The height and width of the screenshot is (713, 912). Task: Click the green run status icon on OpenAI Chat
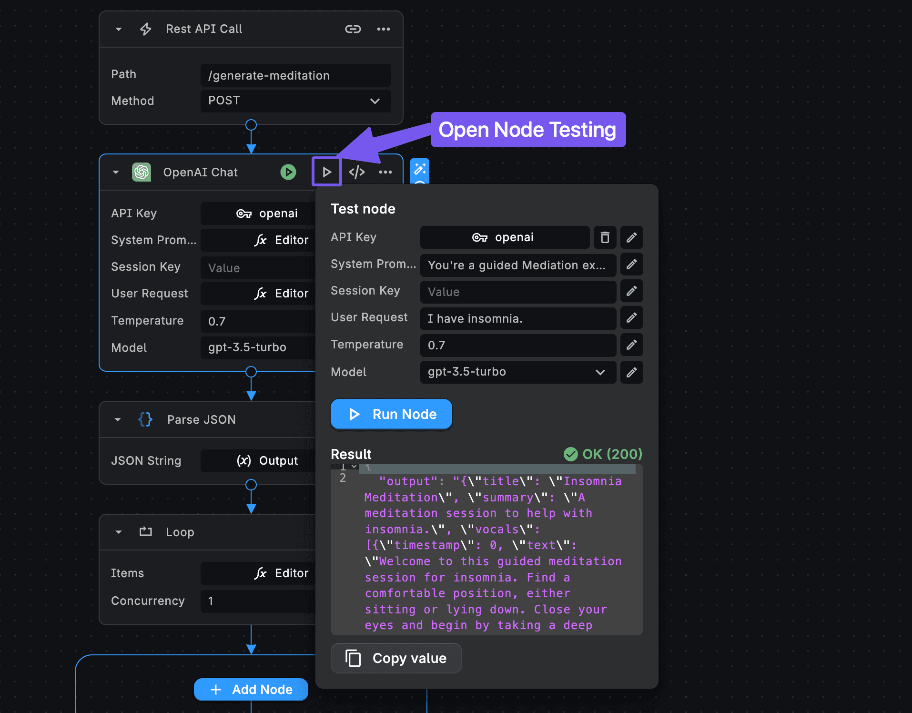point(288,172)
